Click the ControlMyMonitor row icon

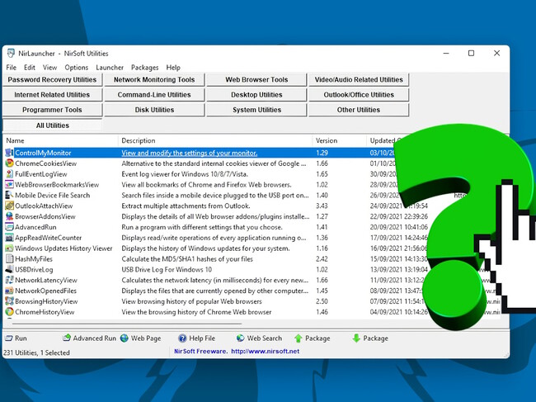tap(9, 153)
